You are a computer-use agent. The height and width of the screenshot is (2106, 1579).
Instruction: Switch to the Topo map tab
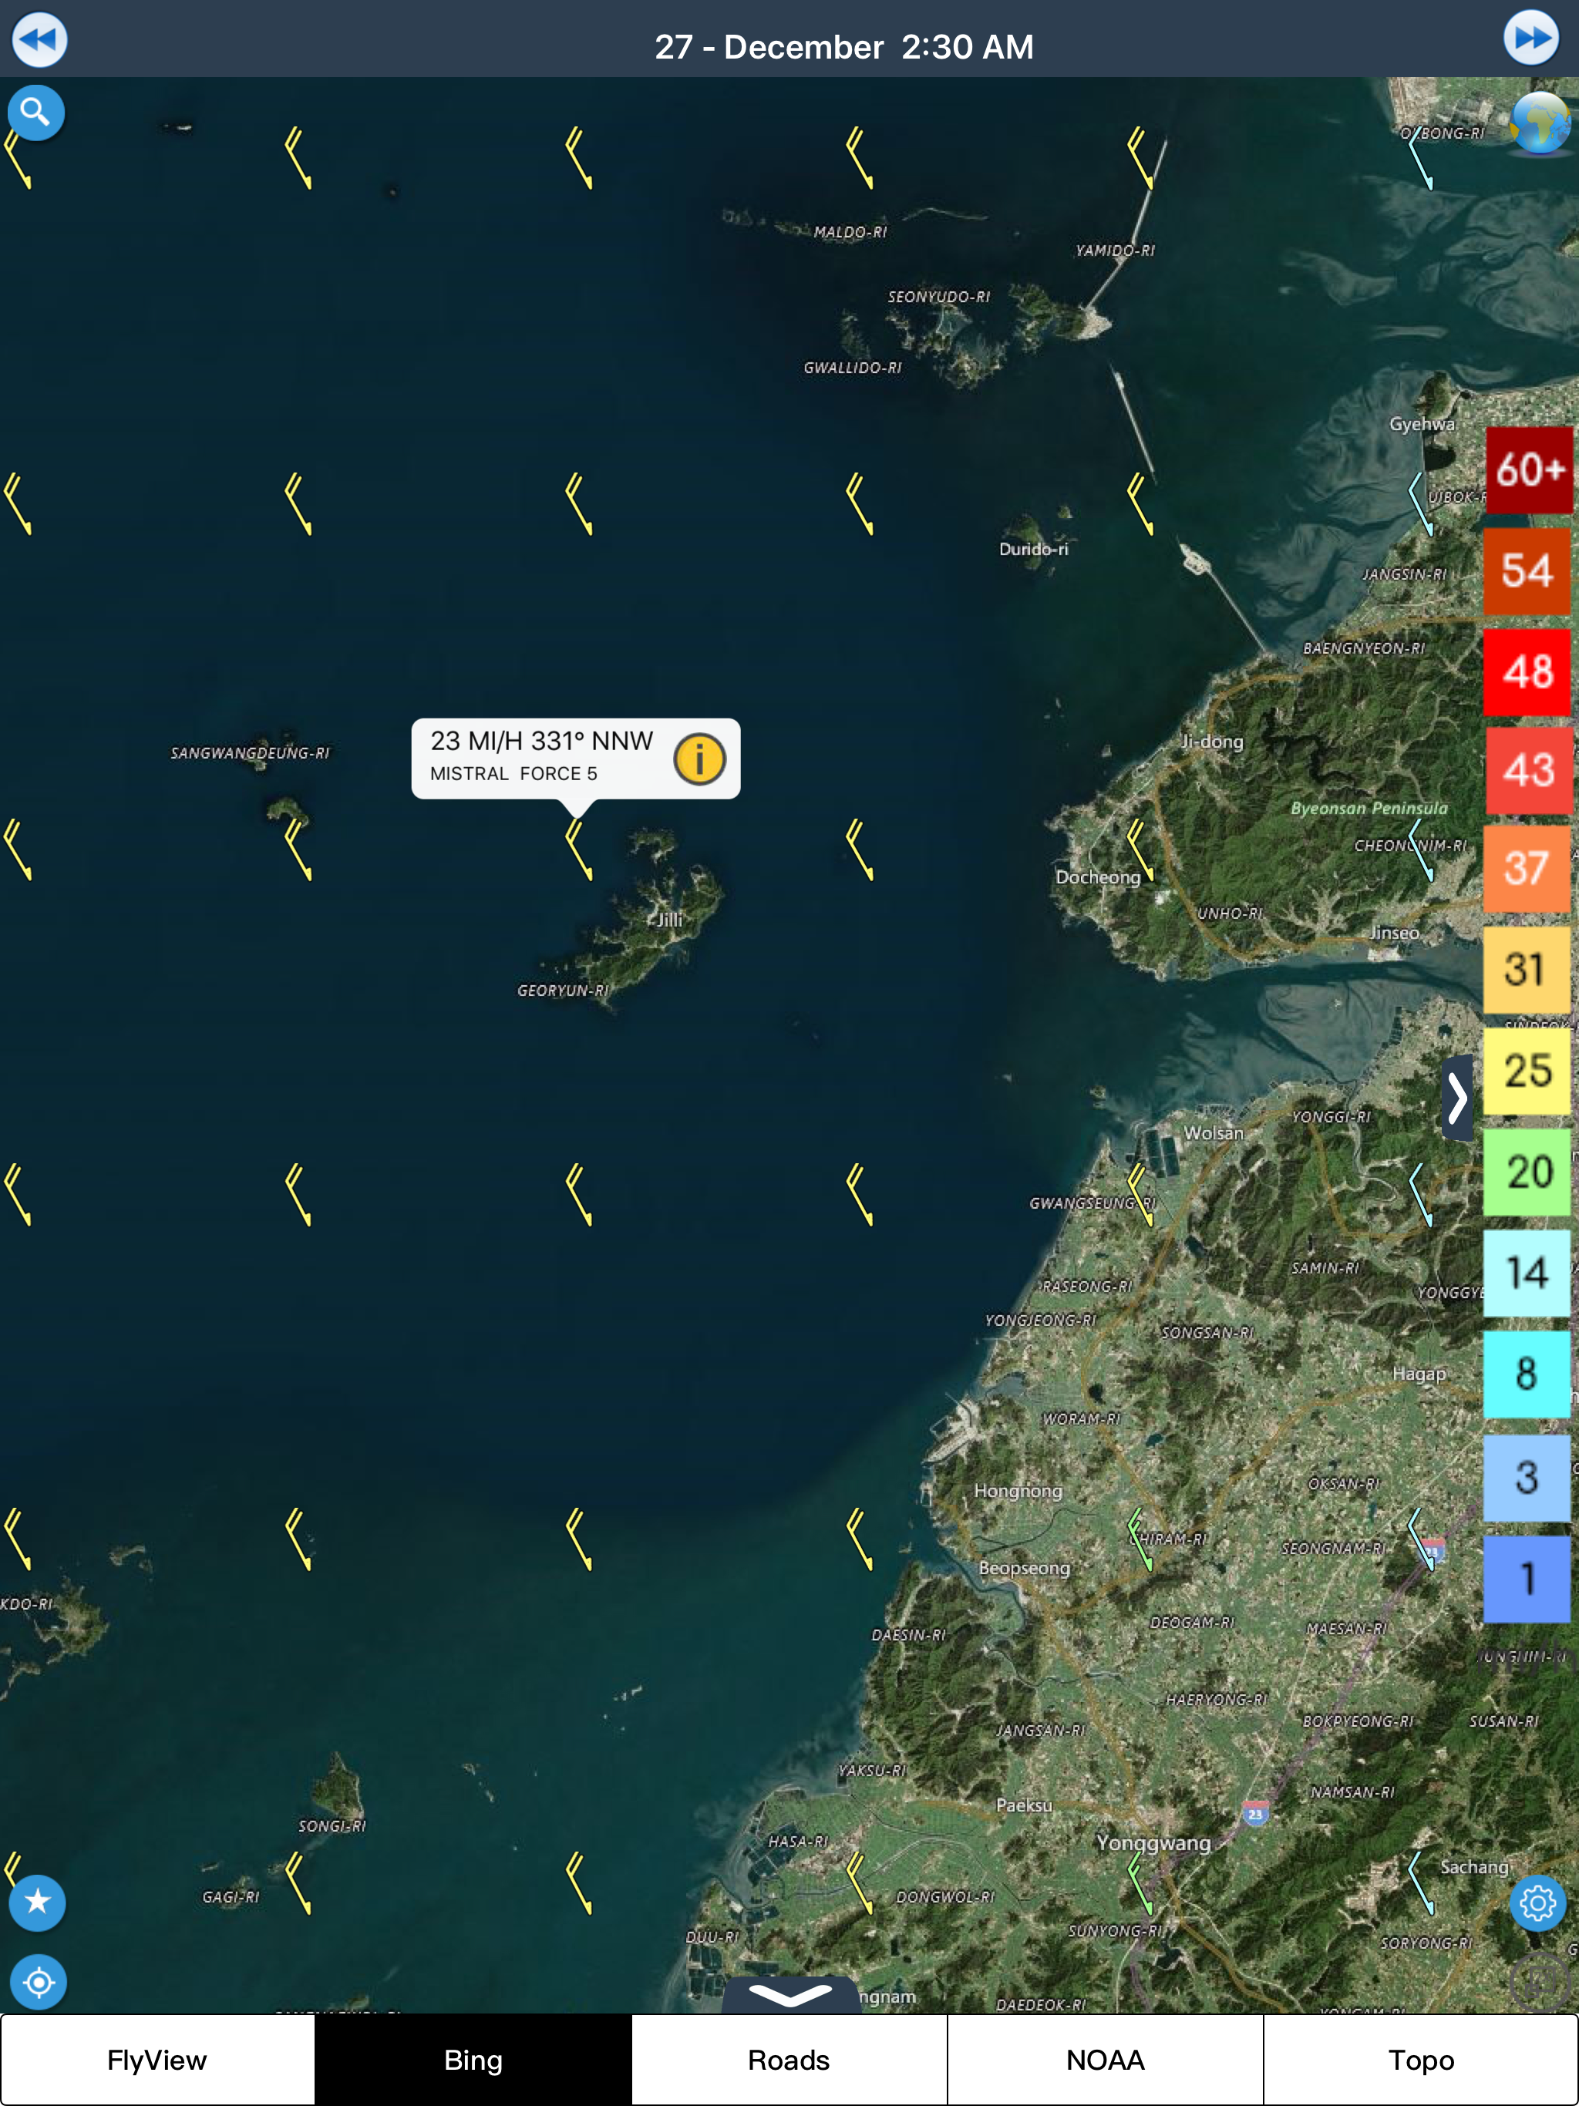click(1420, 2059)
